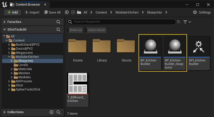Select the All breadcrumb
The width and height of the screenshot is (214, 117).
(85, 12)
